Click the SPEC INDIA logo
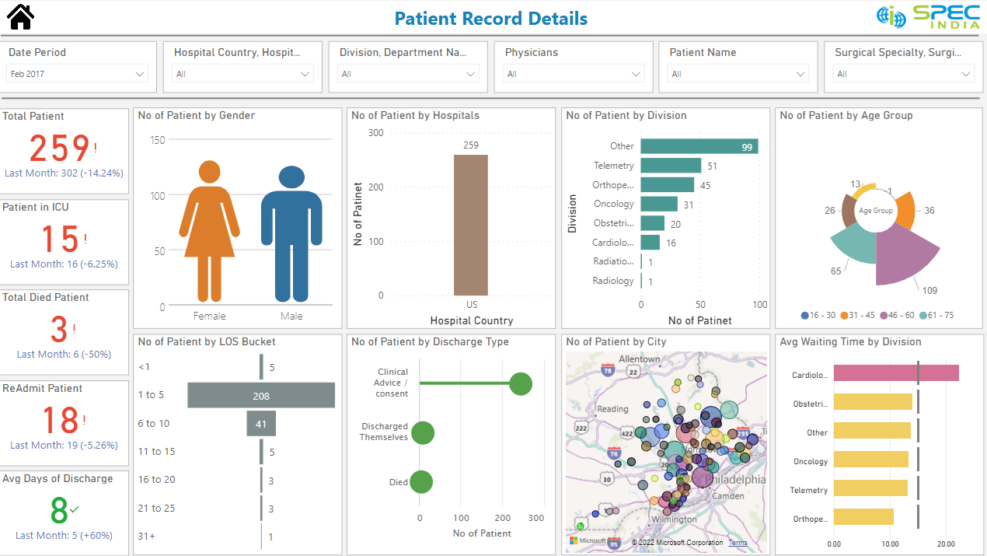The image size is (987, 556). (929, 16)
